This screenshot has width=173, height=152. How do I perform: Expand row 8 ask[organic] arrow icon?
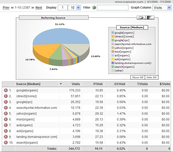[x=6, y=131]
